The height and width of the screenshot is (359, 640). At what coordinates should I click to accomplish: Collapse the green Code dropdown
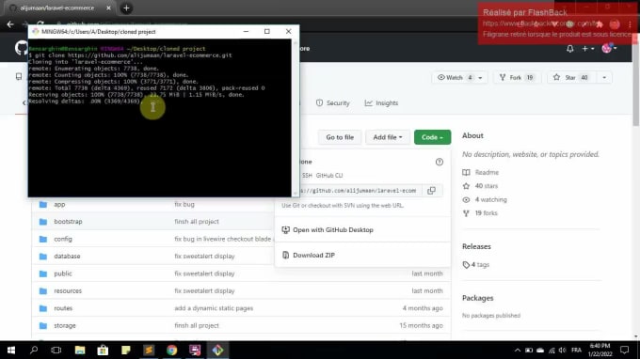[x=432, y=137]
